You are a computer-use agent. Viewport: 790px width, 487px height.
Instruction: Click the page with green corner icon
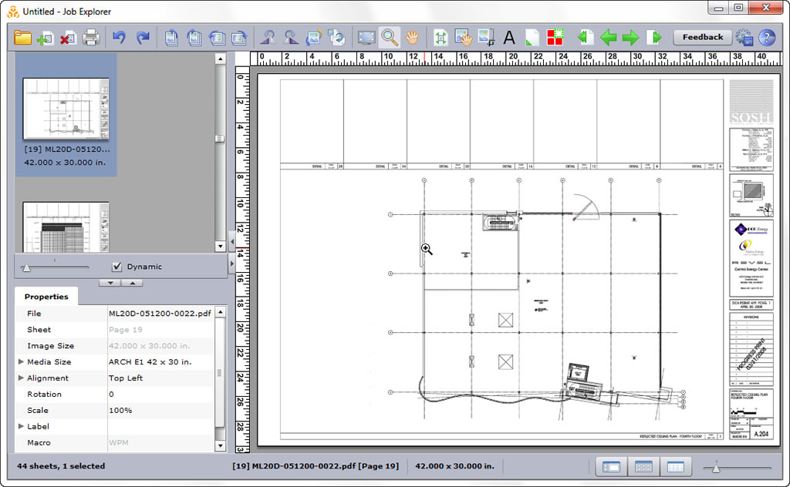tap(532, 38)
